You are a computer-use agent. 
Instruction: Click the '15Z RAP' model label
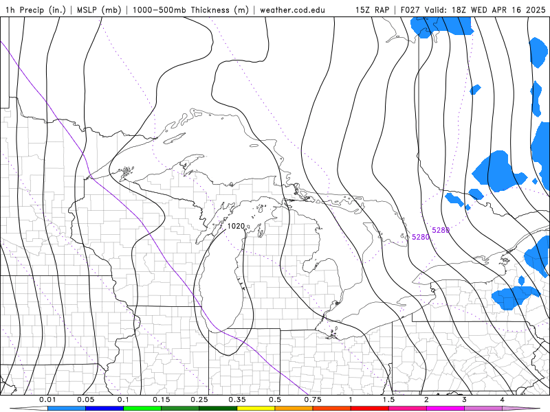point(372,10)
